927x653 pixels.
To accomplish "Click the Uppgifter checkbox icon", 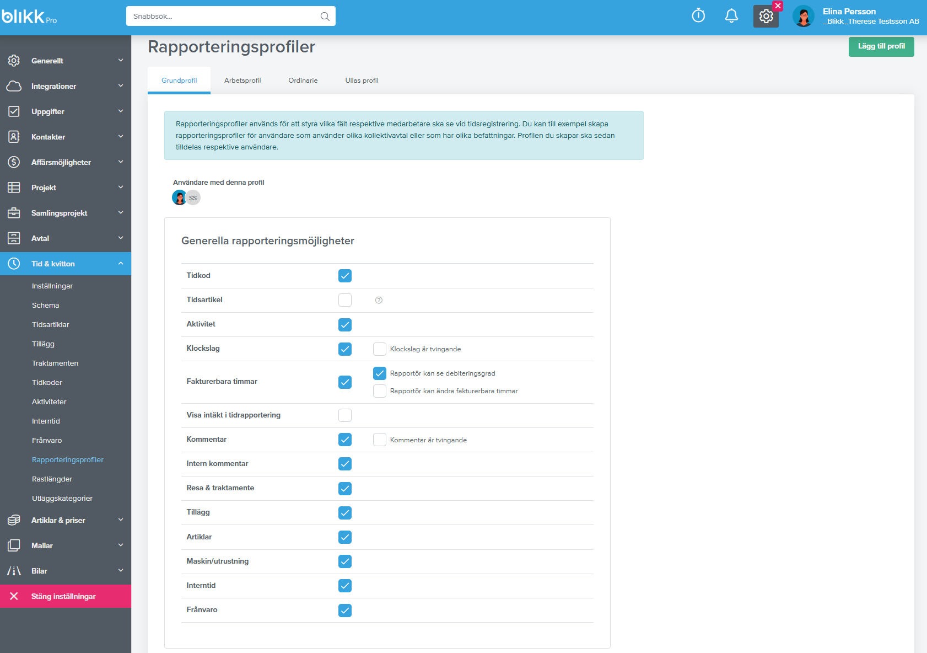I will tap(14, 111).
